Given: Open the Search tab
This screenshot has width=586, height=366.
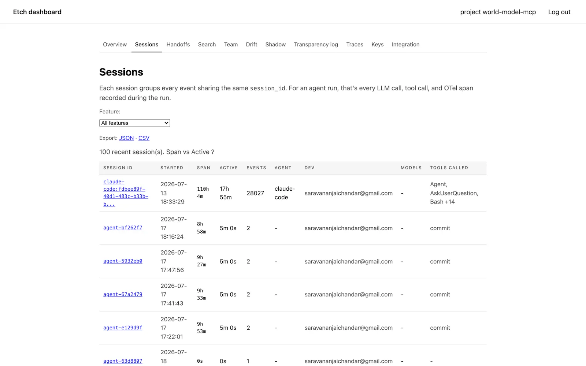Looking at the screenshot, I should tap(207, 44).
